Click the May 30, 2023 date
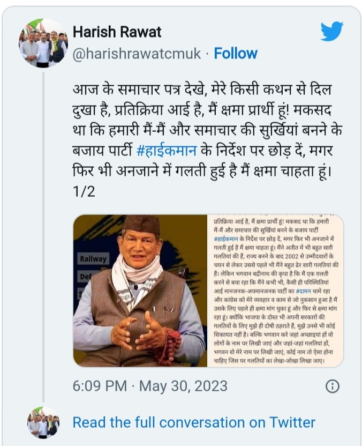The image size is (362, 446). 183,386
